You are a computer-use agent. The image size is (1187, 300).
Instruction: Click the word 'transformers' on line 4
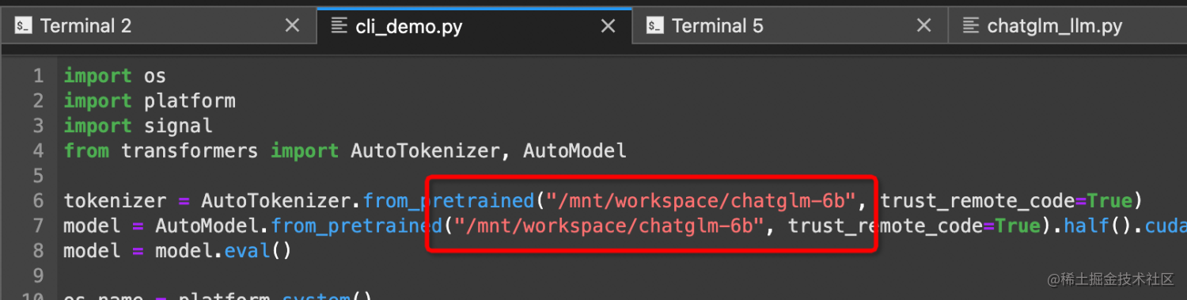pyautogui.click(x=190, y=150)
